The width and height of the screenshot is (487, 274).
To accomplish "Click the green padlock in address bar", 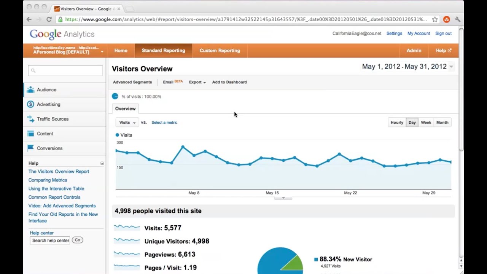I will pos(60,19).
